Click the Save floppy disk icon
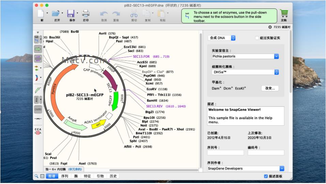The image size is (326, 184). click(x=71, y=14)
